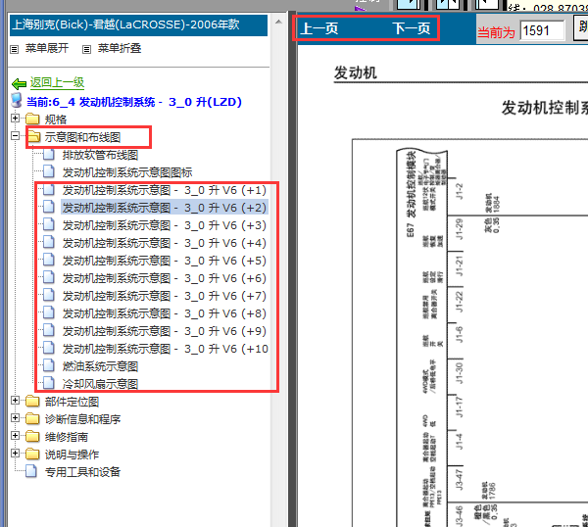The width and height of the screenshot is (588, 527).
Task: Open 发动机控制系统示意图 V6 (+6) item
Action: tap(165, 278)
